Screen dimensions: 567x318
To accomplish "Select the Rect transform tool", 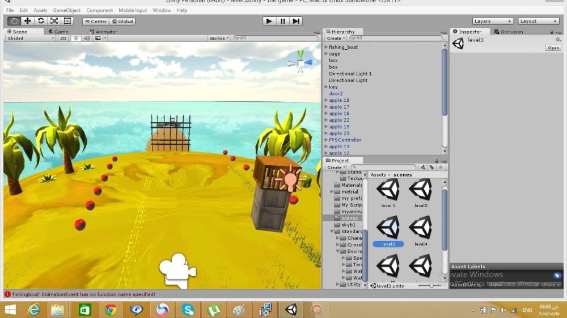I will tap(67, 21).
